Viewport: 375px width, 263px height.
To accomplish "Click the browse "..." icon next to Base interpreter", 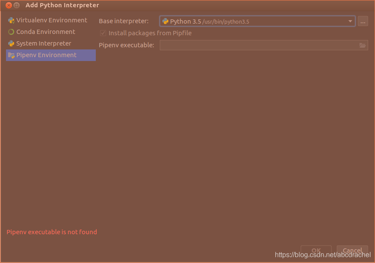I will [x=363, y=21].
